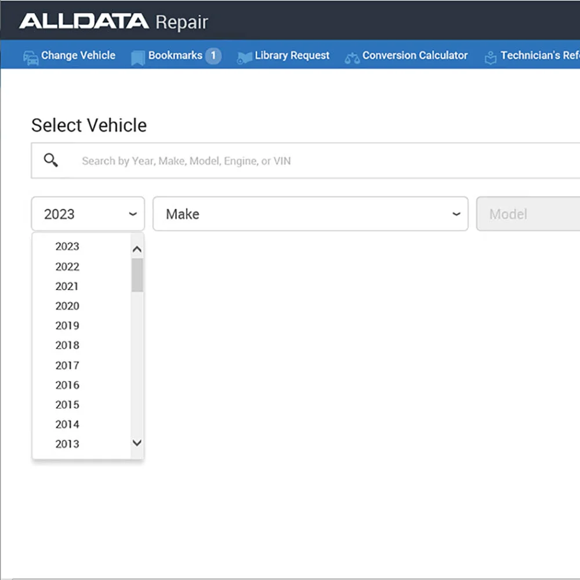Choose 2016 in the year list
Screen dimensions: 580x580
[x=67, y=385]
